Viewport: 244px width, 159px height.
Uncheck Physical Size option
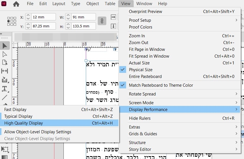coord(180,70)
